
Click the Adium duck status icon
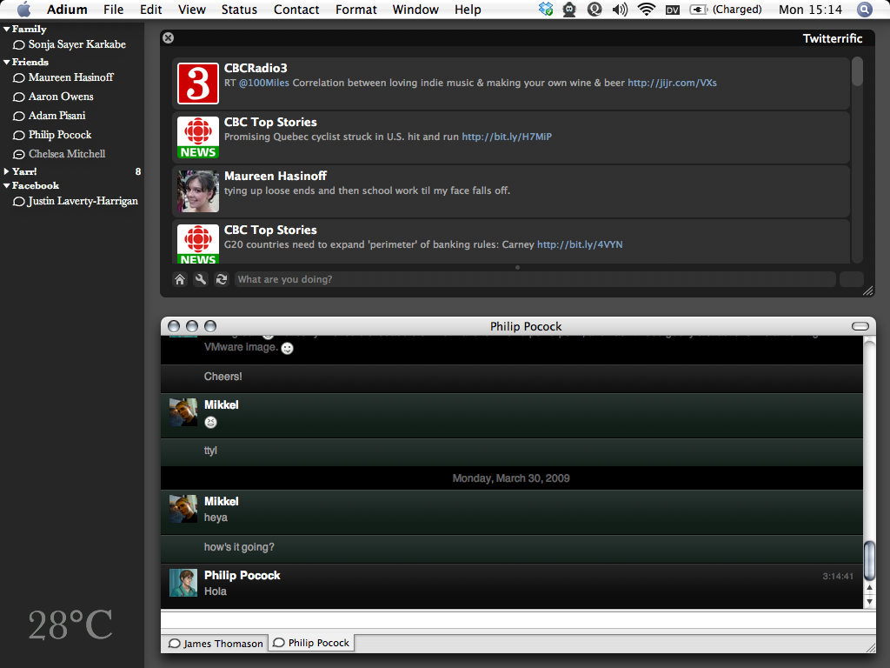[569, 9]
